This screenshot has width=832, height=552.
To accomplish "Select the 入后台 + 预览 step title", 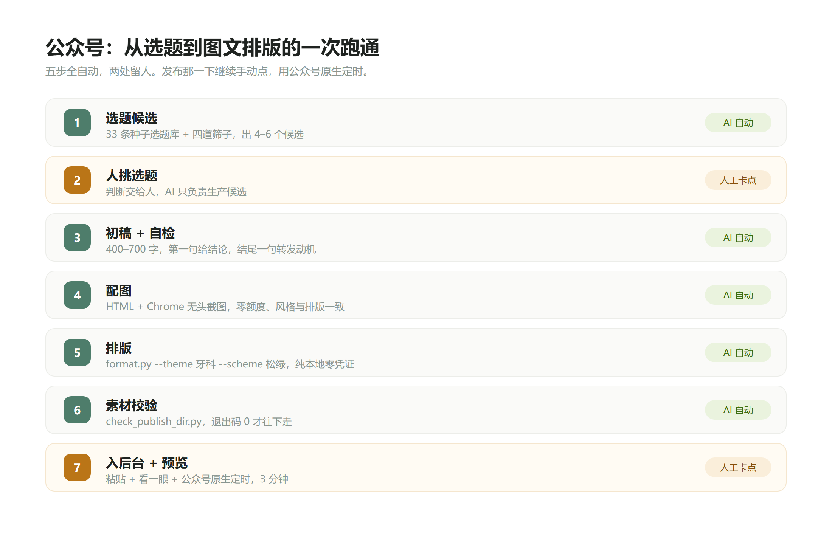I will (147, 463).
